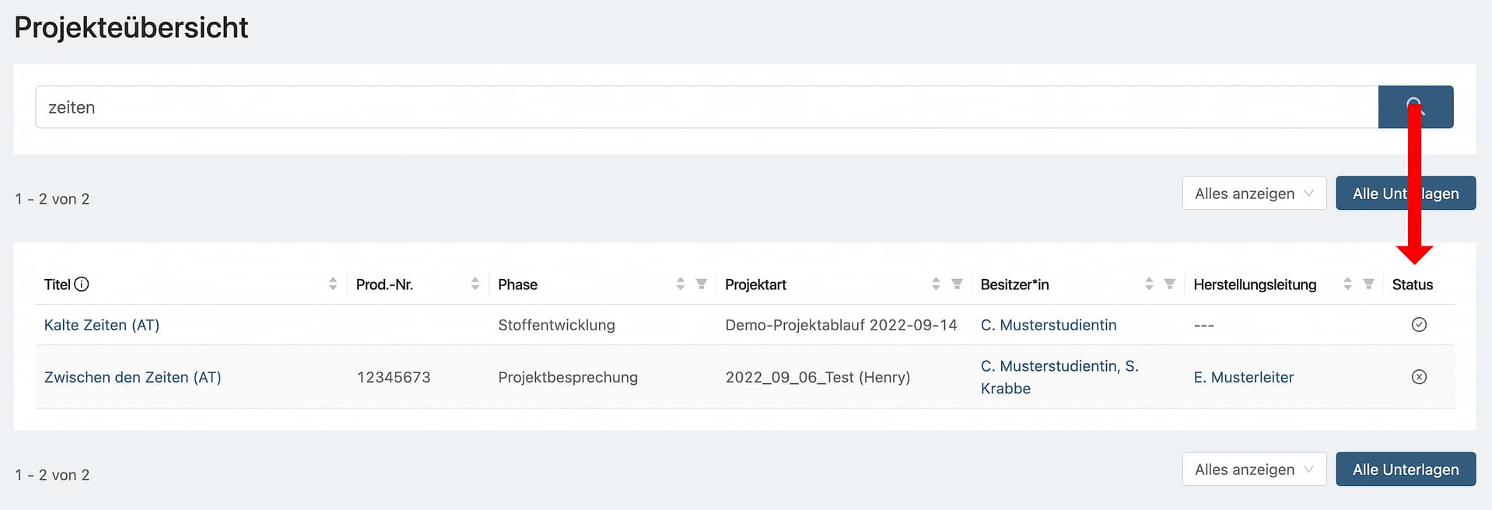The height and width of the screenshot is (510, 1492).
Task: Filter the Besitzer*in column
Action: pyautogui.click(x=1170, y=285)
